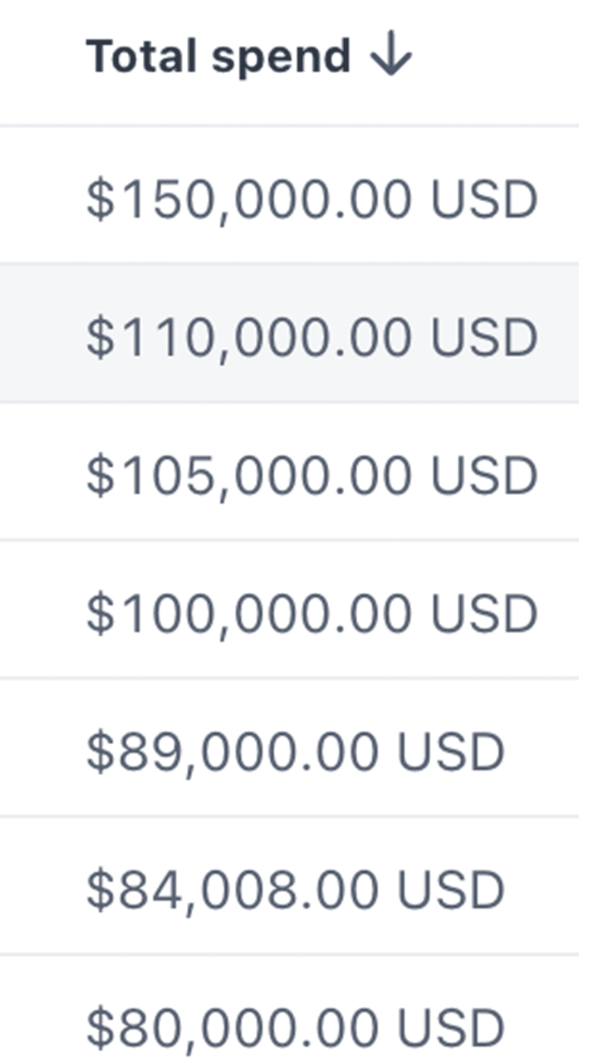The image size is (598, 1063).
Task: Click the sort descending arrow icon
Action: pyautogui.click(x=391, y=57)
